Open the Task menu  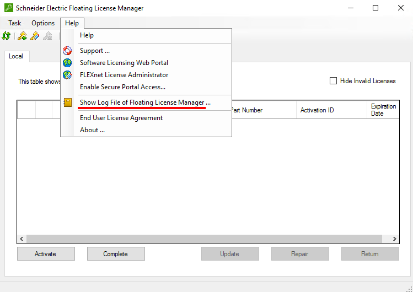(x=14, y=23)
